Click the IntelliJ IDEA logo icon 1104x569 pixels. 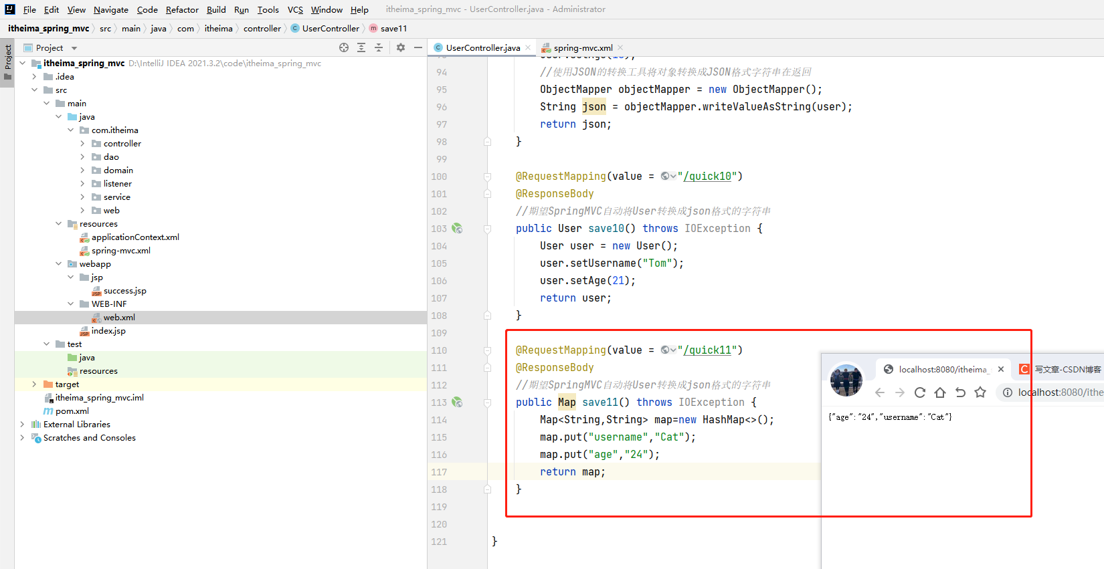pos(9,9)
